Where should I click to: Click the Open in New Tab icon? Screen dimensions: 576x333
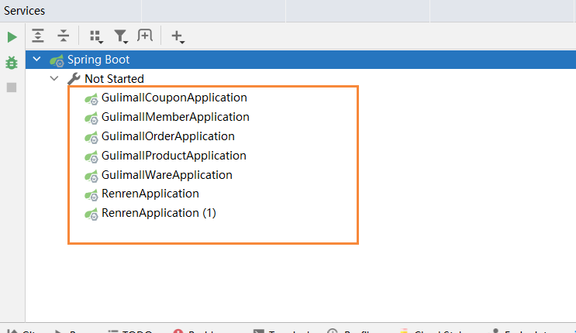pos(145,36)
